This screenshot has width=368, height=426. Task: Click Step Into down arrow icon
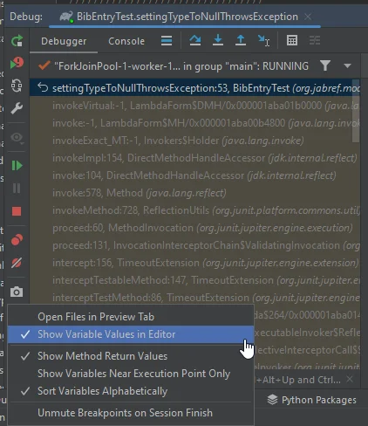pos(218,40)
